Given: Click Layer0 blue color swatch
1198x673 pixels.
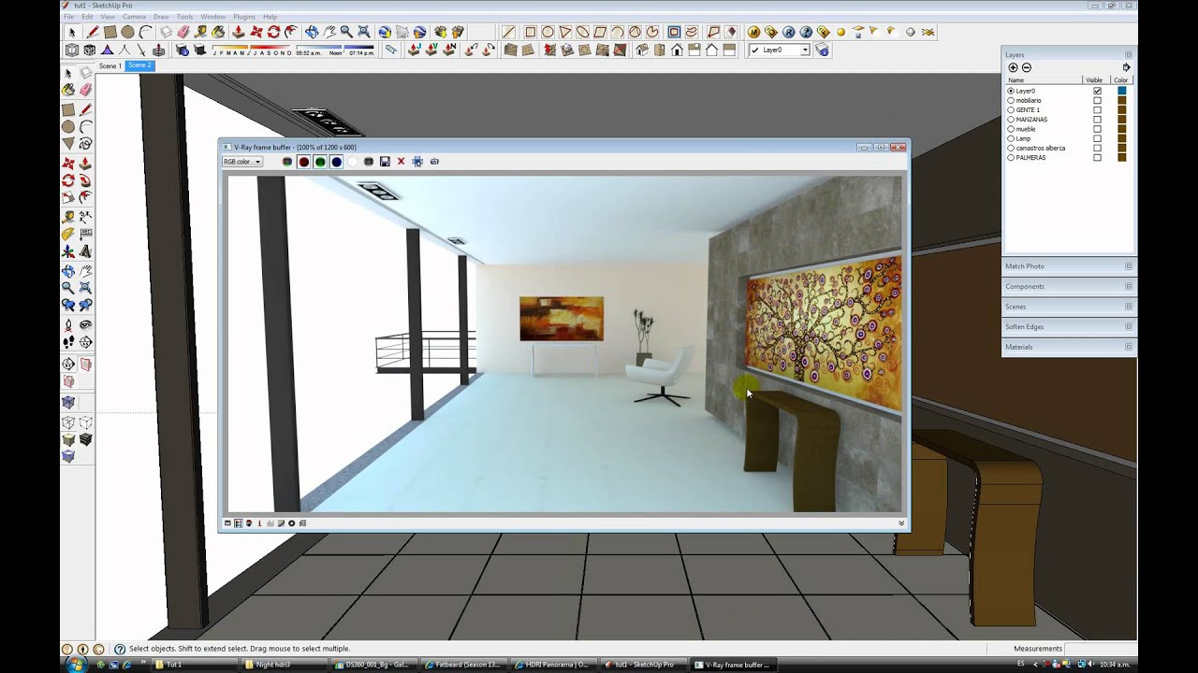Looking at the screenshot, I should [1121, 91].
